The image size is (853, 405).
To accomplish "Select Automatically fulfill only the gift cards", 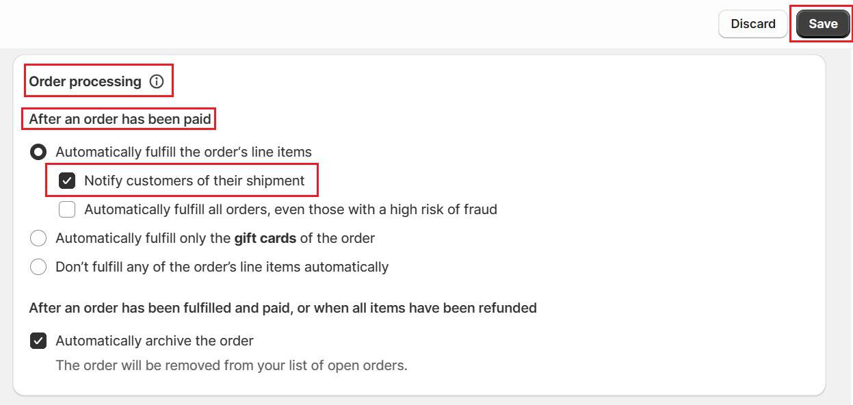I will pos(38,238).
